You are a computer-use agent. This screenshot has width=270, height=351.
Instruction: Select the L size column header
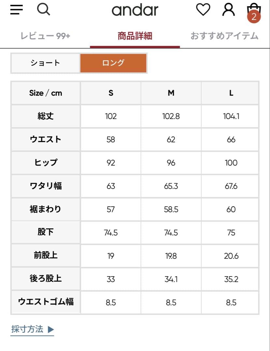click(x=231, y=93)
